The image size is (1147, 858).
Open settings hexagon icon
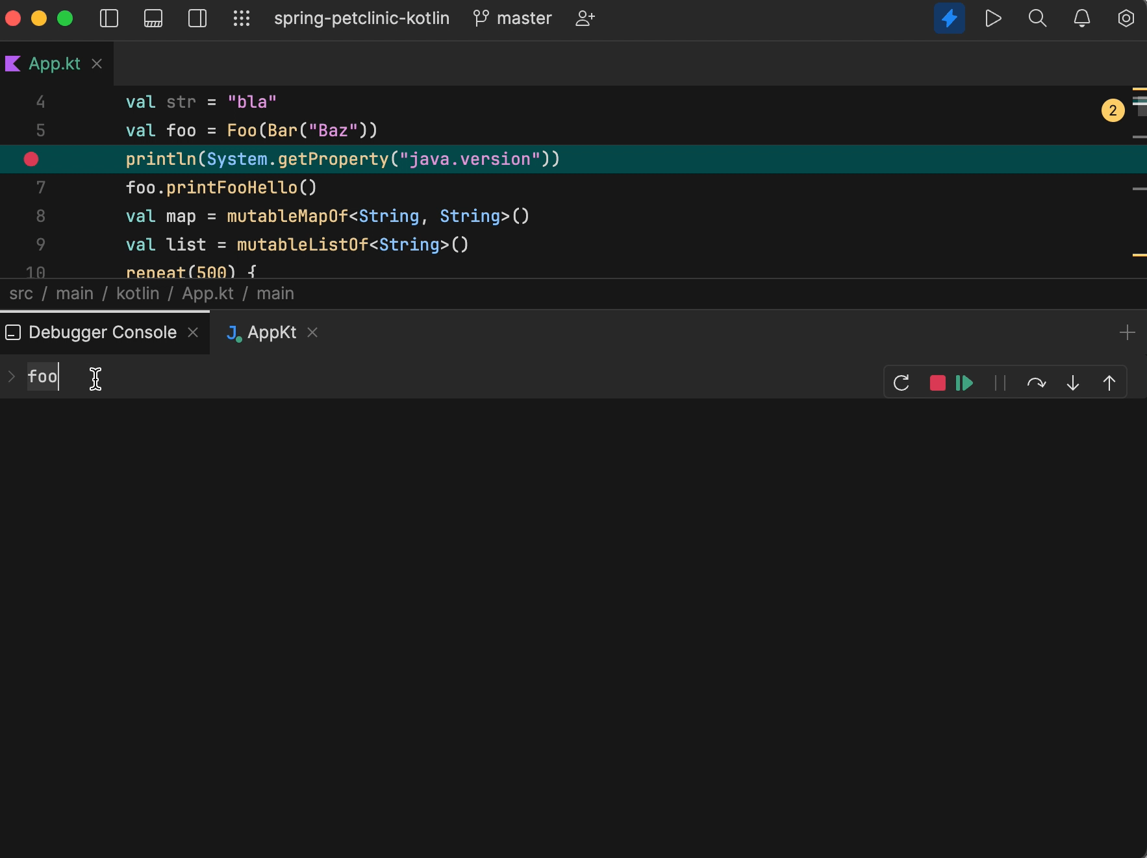click(x=1126, y=18)
